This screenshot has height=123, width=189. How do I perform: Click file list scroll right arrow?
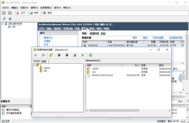[x=169, y=111]
